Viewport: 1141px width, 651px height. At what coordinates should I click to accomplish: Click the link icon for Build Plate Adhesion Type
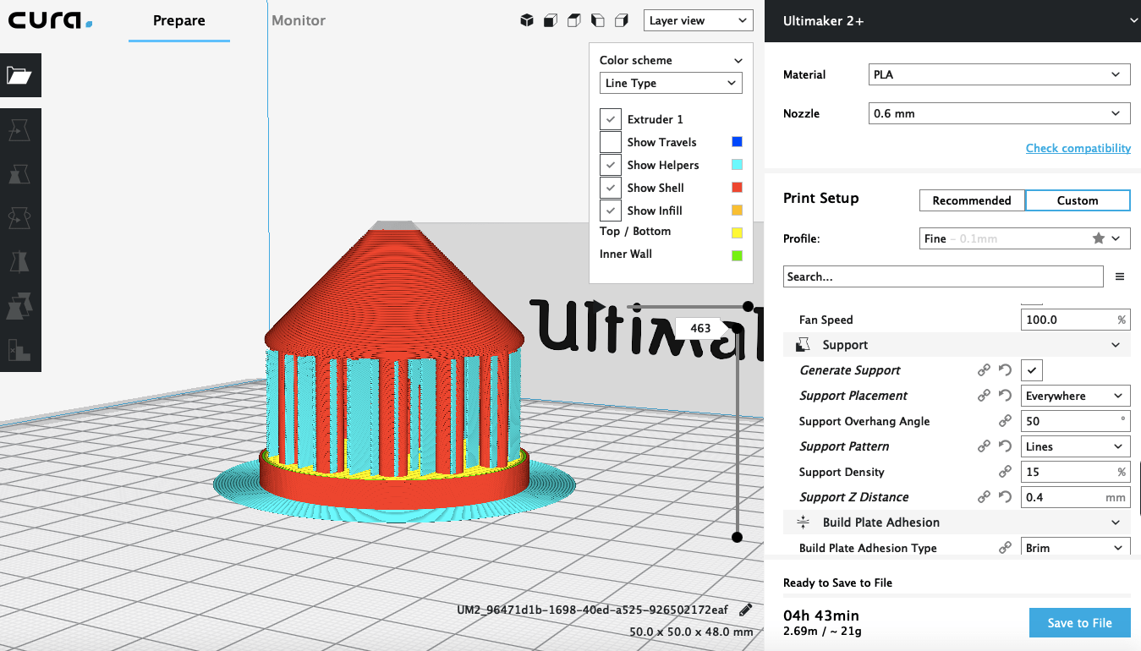[1006, 548]
